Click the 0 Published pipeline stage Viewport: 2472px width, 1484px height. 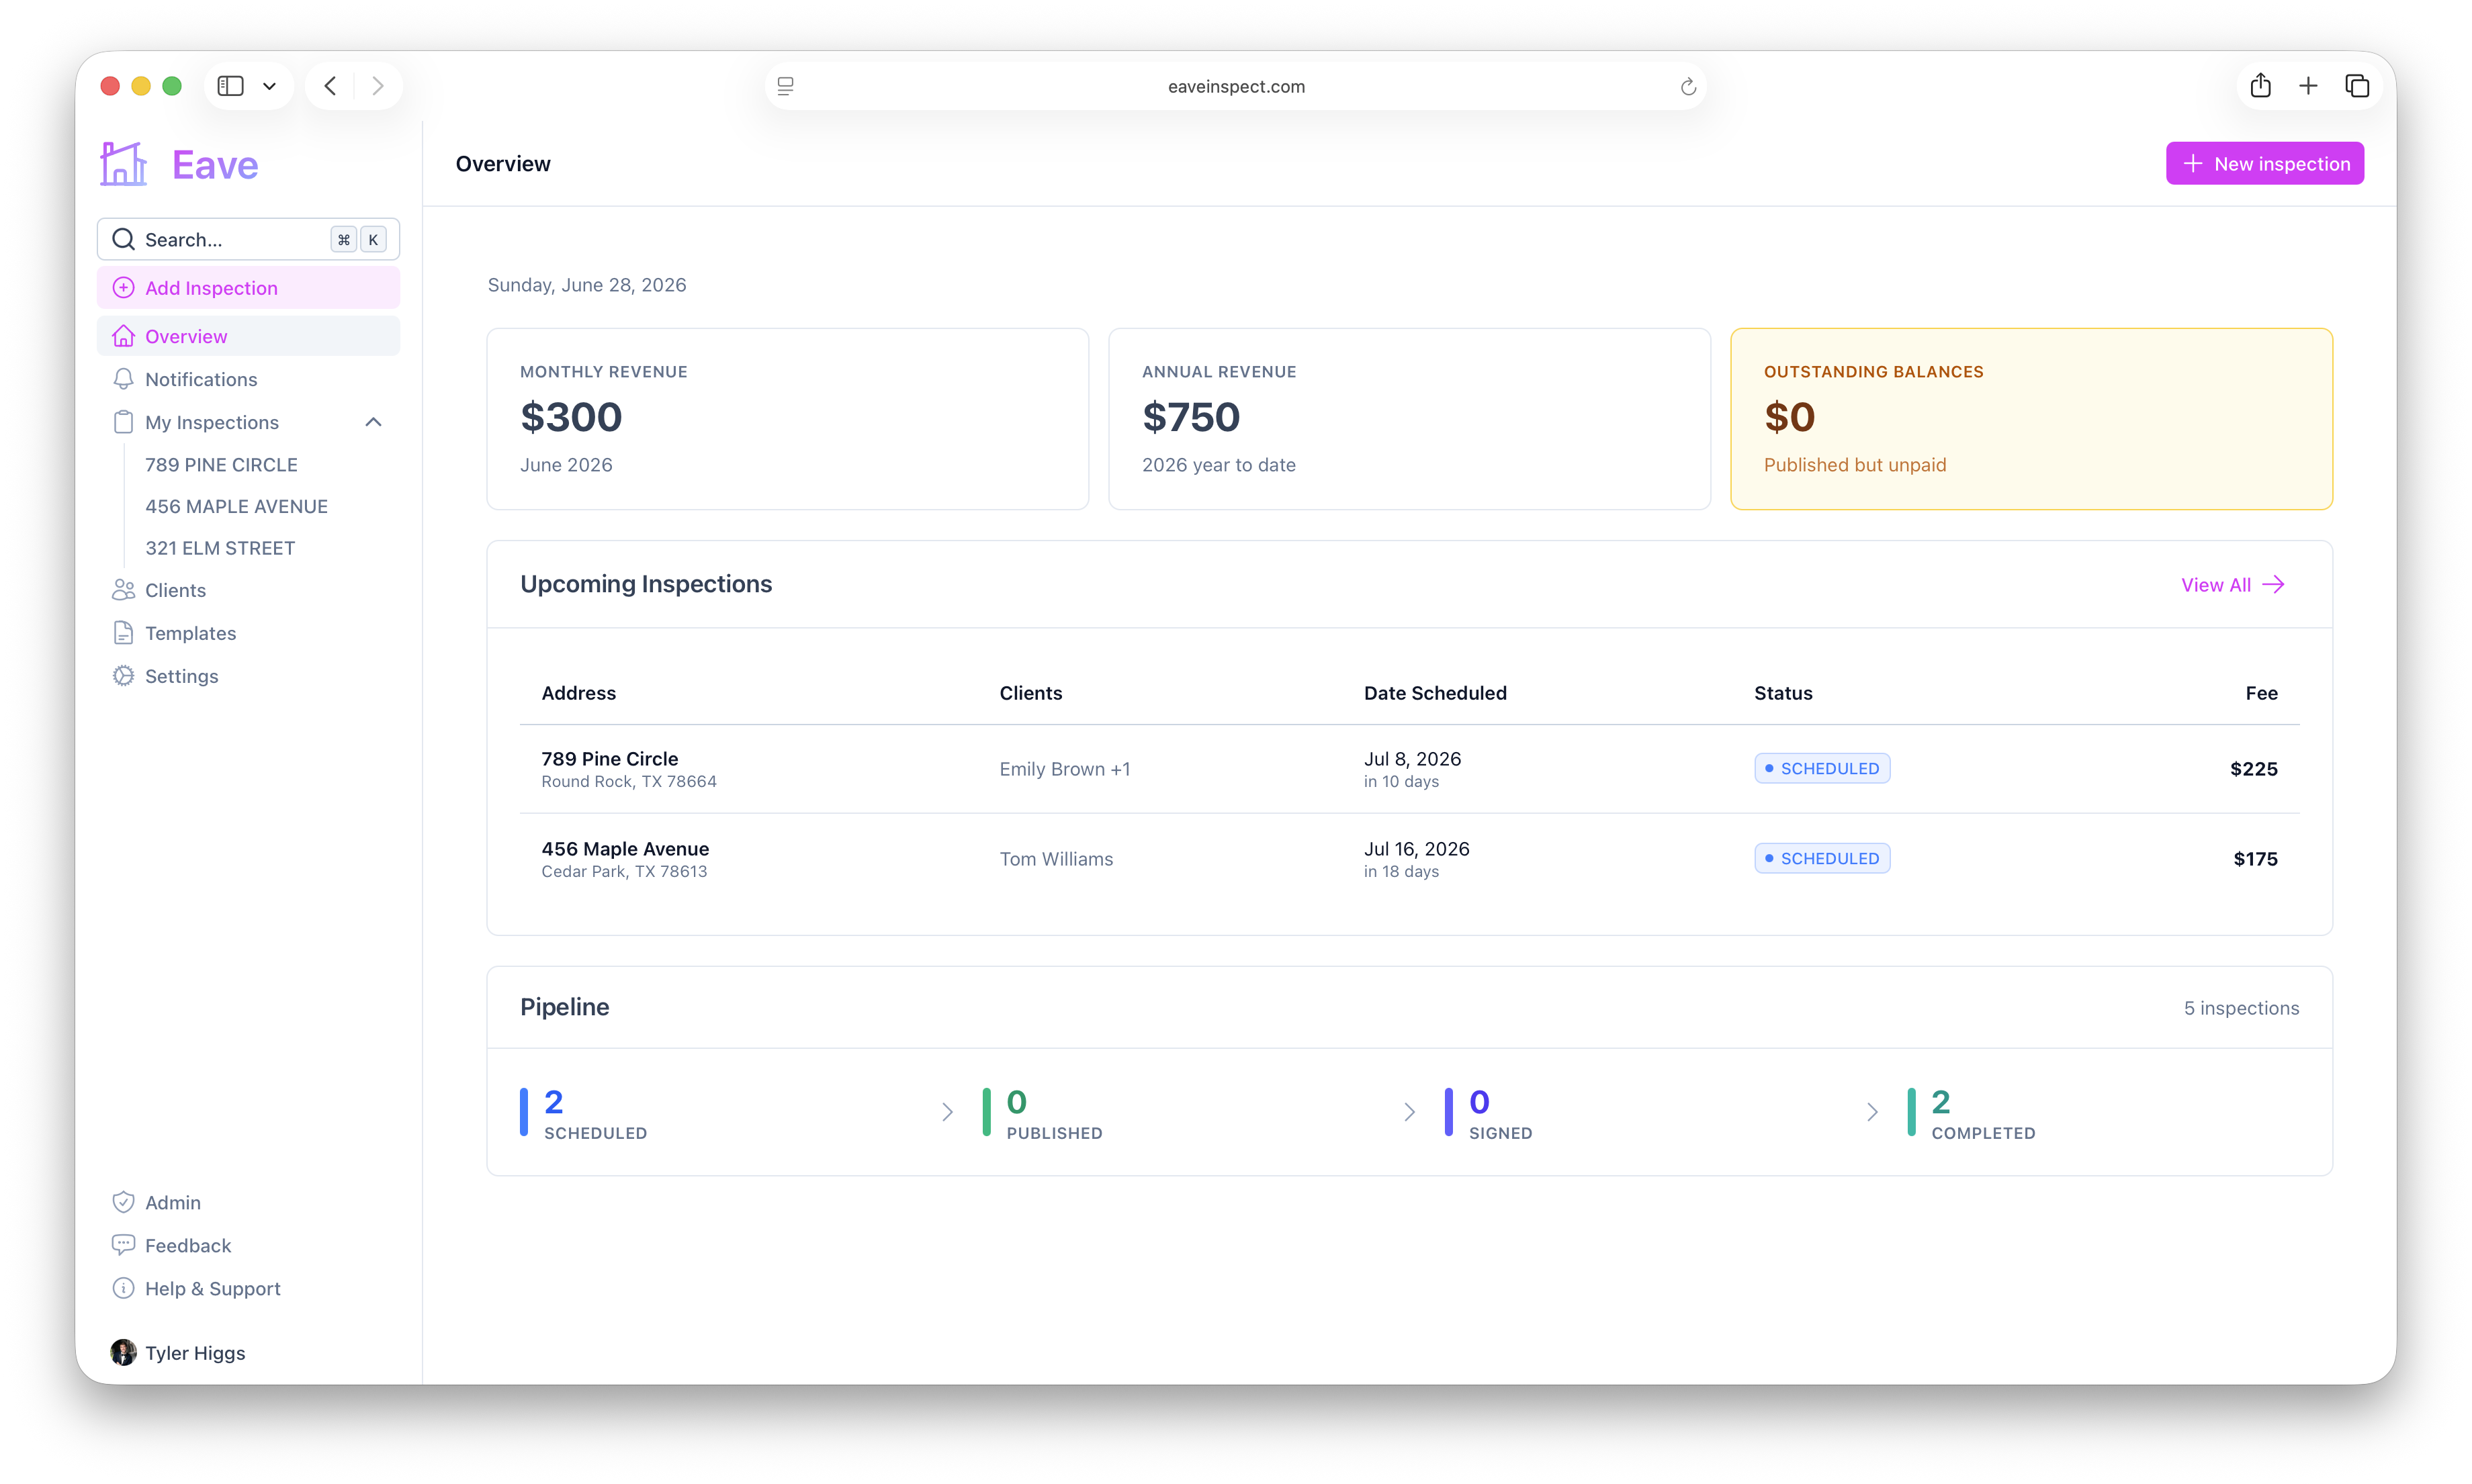[1043, 1112]
